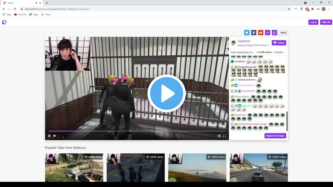This screenshot has width=333, height=187.
Task: Open the media controls icon in Chrome toolbar
Action: (x=318, y=9)
